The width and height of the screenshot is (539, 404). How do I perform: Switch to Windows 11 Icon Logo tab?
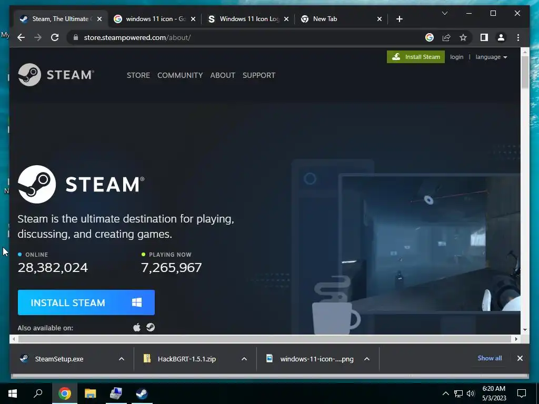(x=249, y=19)
